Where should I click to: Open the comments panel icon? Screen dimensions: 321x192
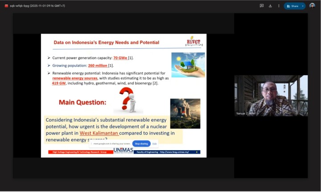[262, 6]
